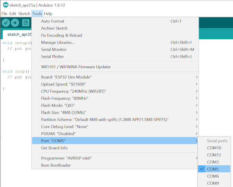Select the sketch_apr25a editor tab

coord(19,34)
